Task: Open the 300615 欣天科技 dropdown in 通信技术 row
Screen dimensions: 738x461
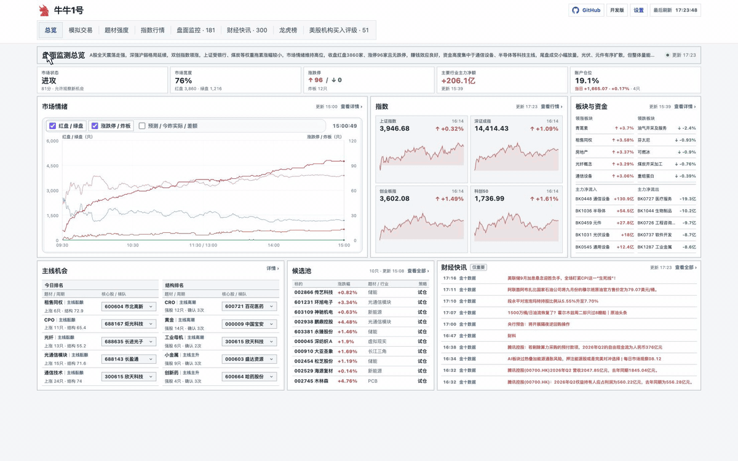Action: click(129, 376)
